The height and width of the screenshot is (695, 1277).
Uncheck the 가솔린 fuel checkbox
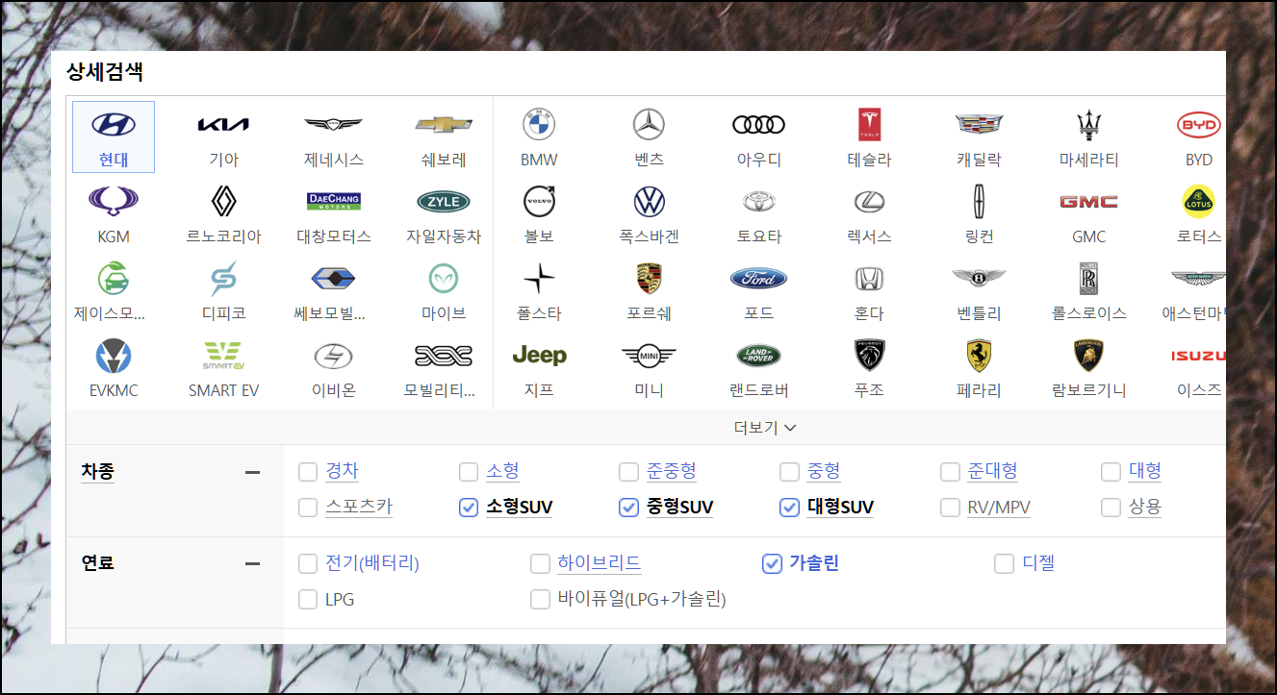click(x=772, y=563)
